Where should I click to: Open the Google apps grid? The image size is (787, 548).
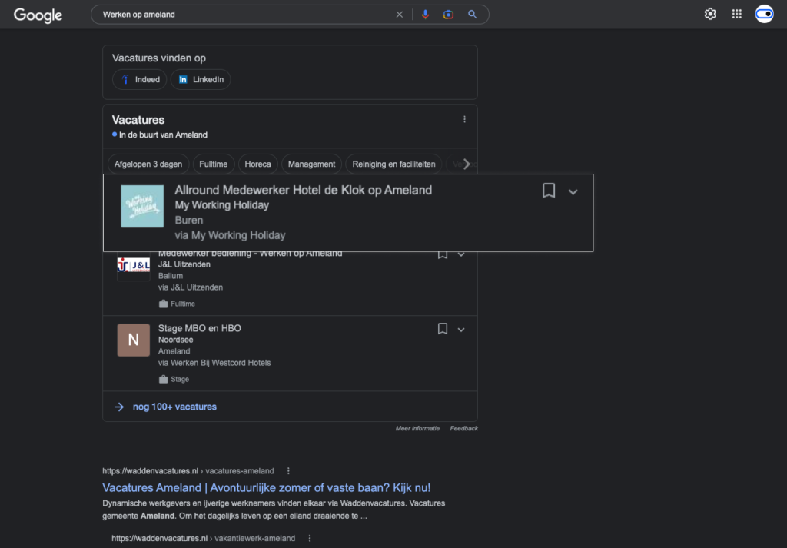[x=737, y=14]
